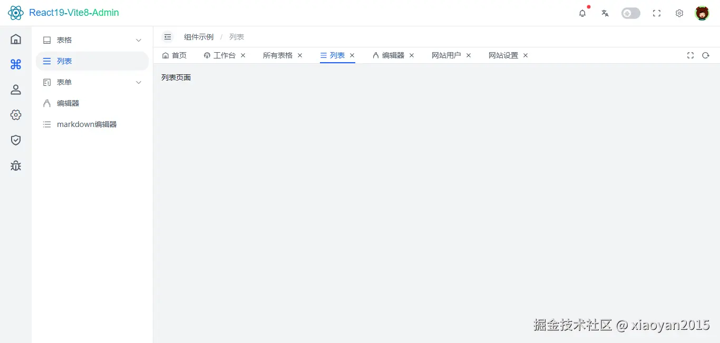
Task: Open the header settings gear
Action: [x=679, y=13]
